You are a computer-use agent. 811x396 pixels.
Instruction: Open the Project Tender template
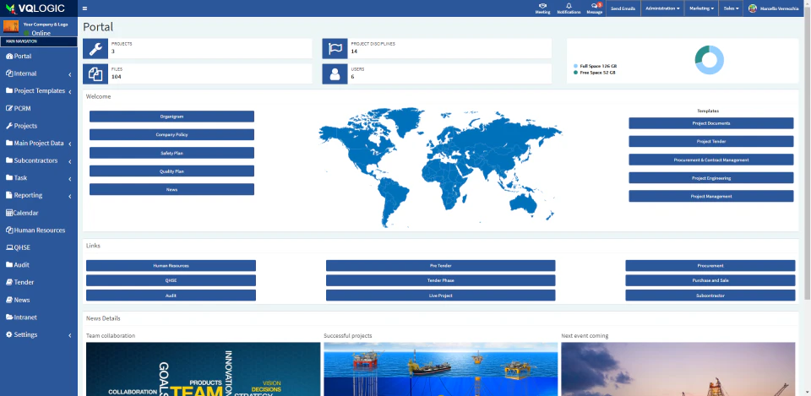coord(711,141)
